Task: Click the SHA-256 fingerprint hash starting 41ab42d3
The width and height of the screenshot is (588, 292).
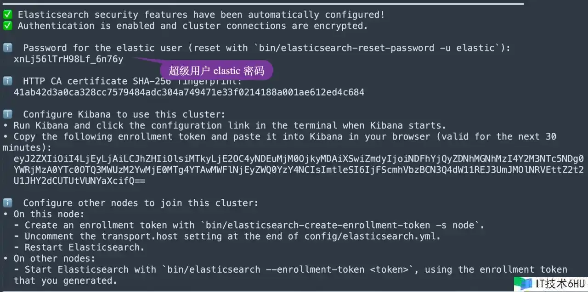Action: pyautogui.click(x=189, y=92)
